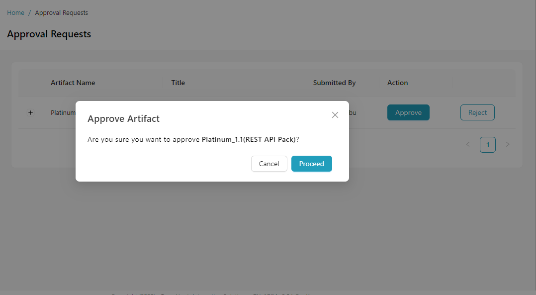Select page 1 in pagination
This screenshot has width=536, height=295.
[x=487, y=144]
